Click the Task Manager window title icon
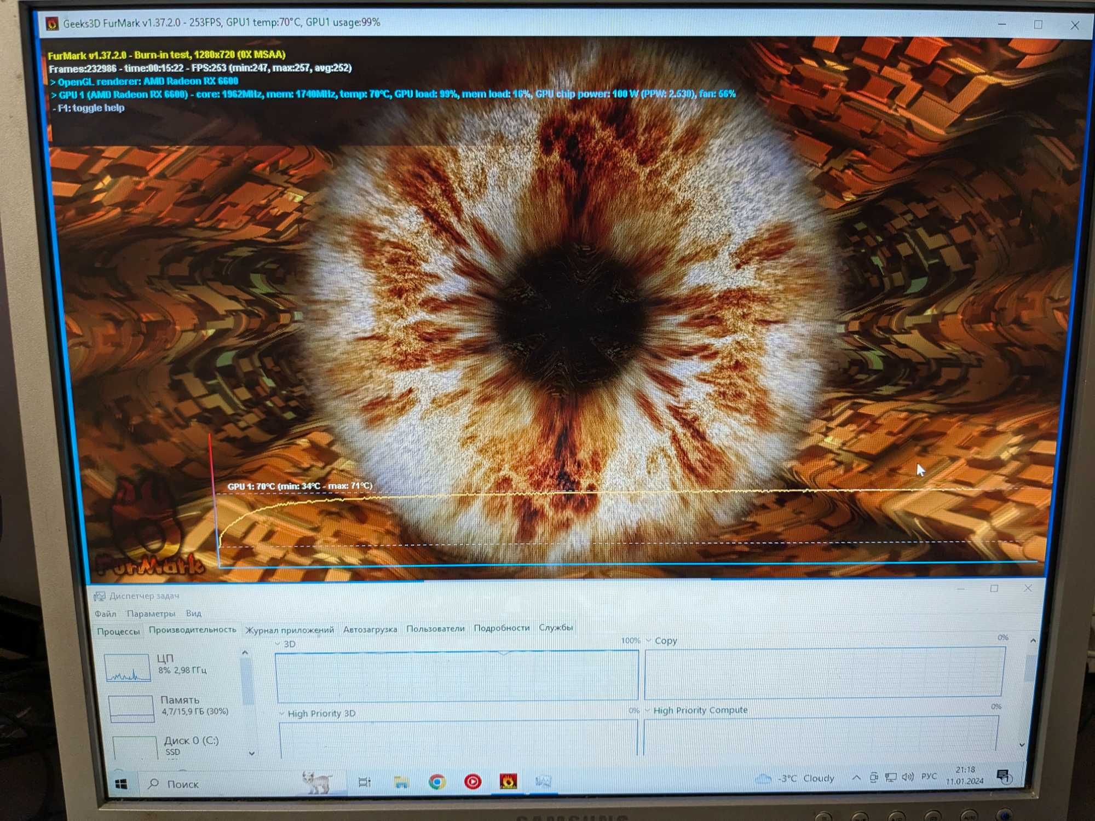The image size is (1095, 821). pos(99,595)
